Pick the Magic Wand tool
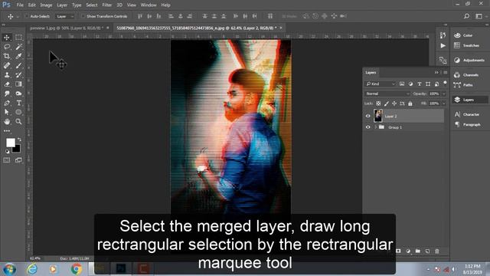The height and width of the screenshot is (276, 490). point(18,47)
